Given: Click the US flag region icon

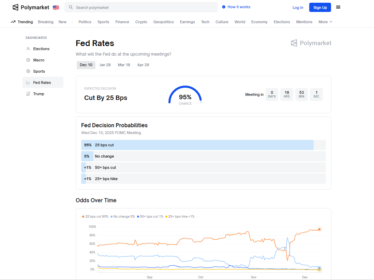Looking at the screenshot, I should click(x=56, y=8).
